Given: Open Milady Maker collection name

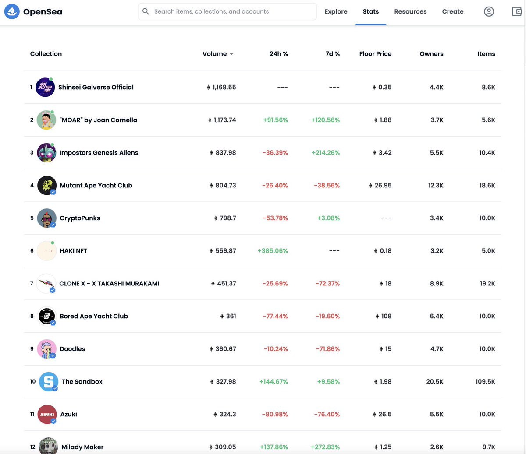Looking at the screenshot, I should click(x=82, y=447).
